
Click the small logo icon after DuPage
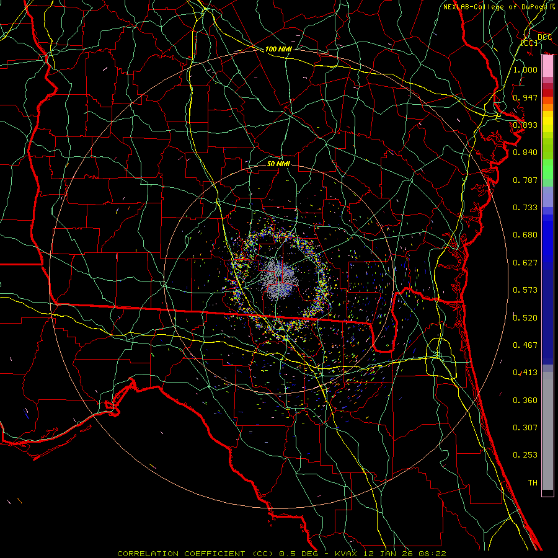[552, 7]
